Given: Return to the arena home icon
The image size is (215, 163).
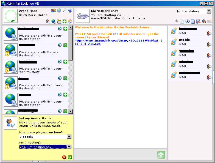Looking at the screenshot, I should point(70,21).
